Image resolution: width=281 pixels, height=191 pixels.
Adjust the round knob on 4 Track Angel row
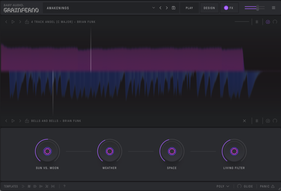(x=275, y=22)
